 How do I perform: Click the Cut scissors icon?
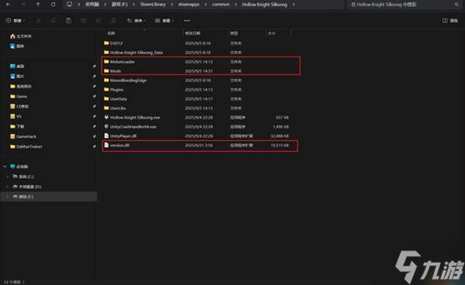coord(39,20)
